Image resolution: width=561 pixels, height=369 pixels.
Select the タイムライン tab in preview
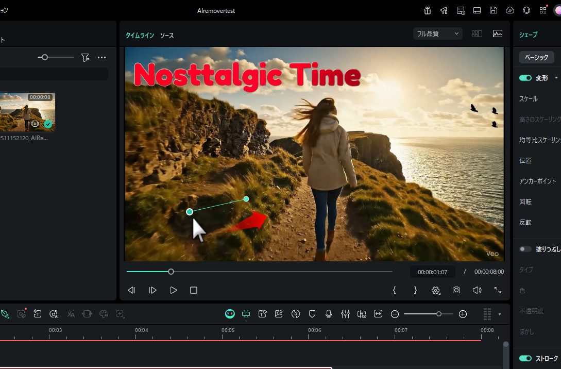pyautogui.click(x=140, y=36)
